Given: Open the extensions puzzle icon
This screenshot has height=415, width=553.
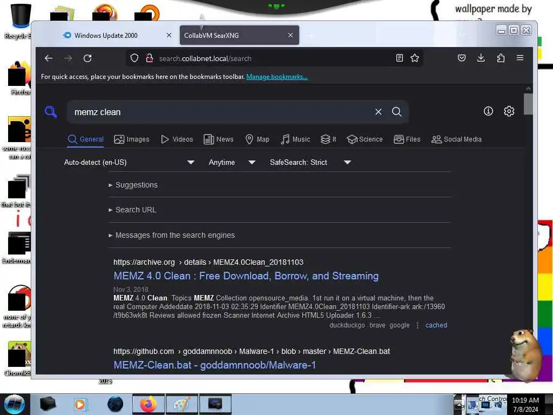Looking at the screenshot, I should pyautogui.click(x=501, y=58).
